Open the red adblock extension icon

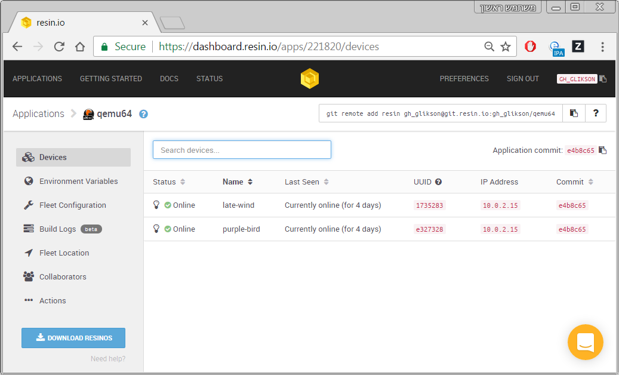pyautogui.click(x=530, y=47)
